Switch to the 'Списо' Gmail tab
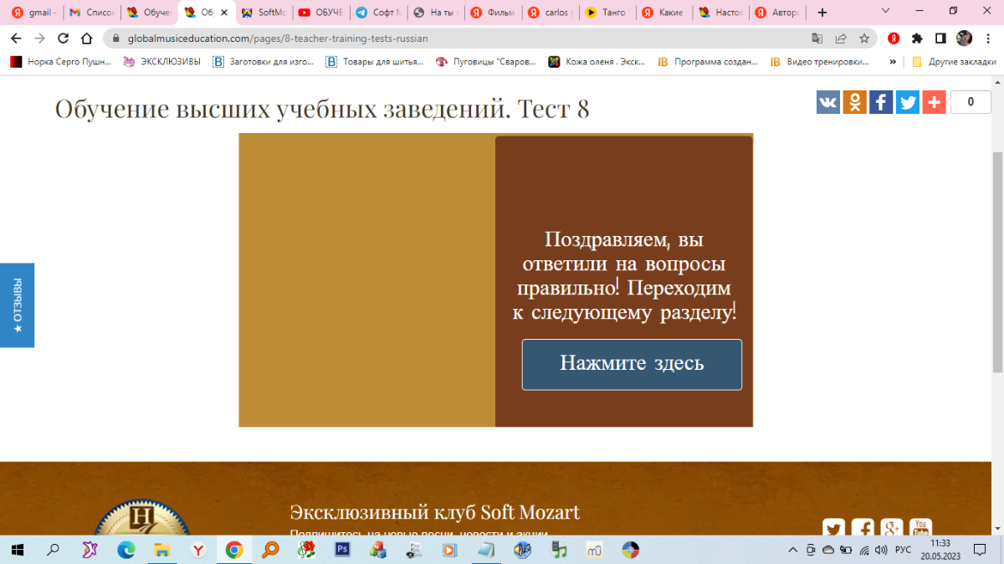The height and width of the screenshot is (564, 1004). 91,13
